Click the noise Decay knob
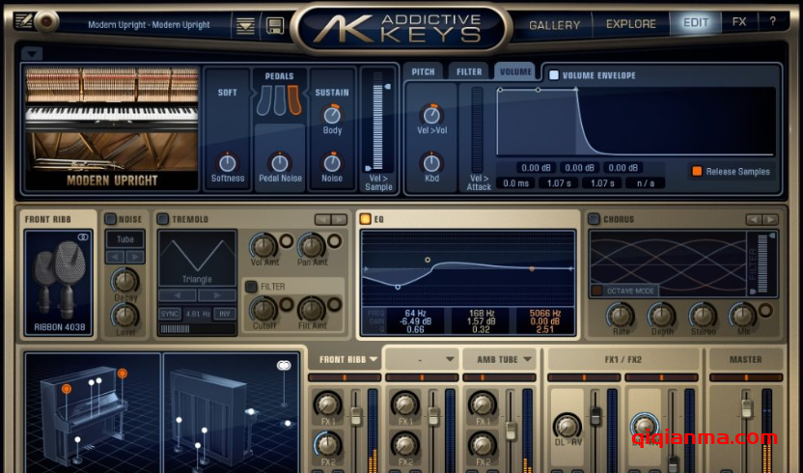The height and width of the screenshot is (473, 803). [125, 281]
